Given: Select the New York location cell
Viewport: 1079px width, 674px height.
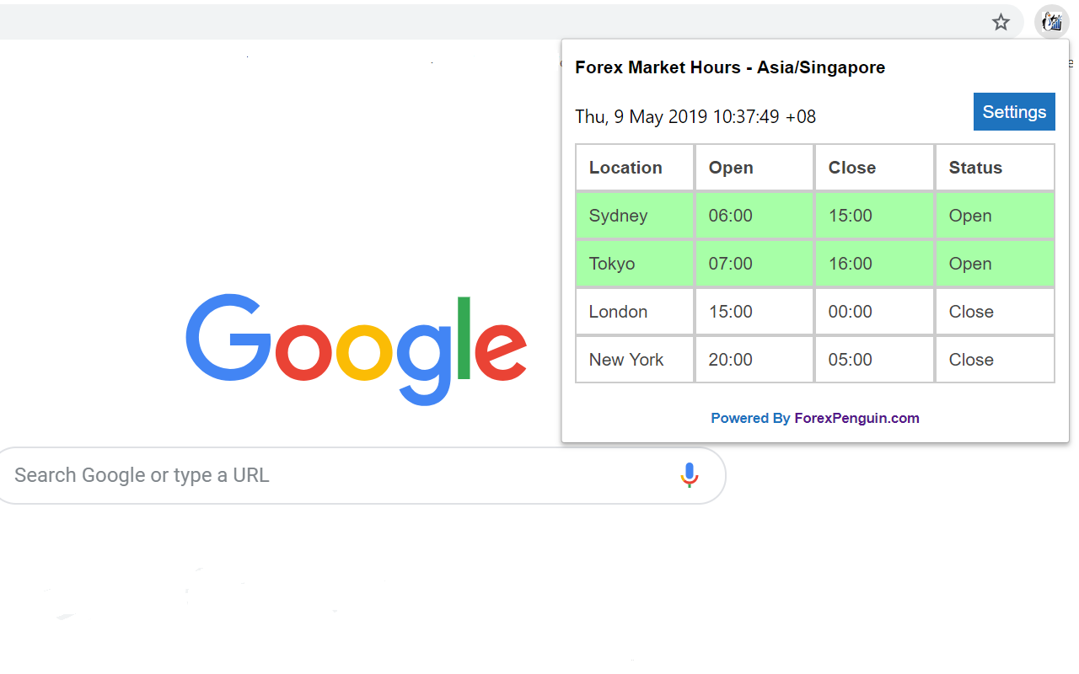Looking at the screenshot, I should click(x=635, y=360).
